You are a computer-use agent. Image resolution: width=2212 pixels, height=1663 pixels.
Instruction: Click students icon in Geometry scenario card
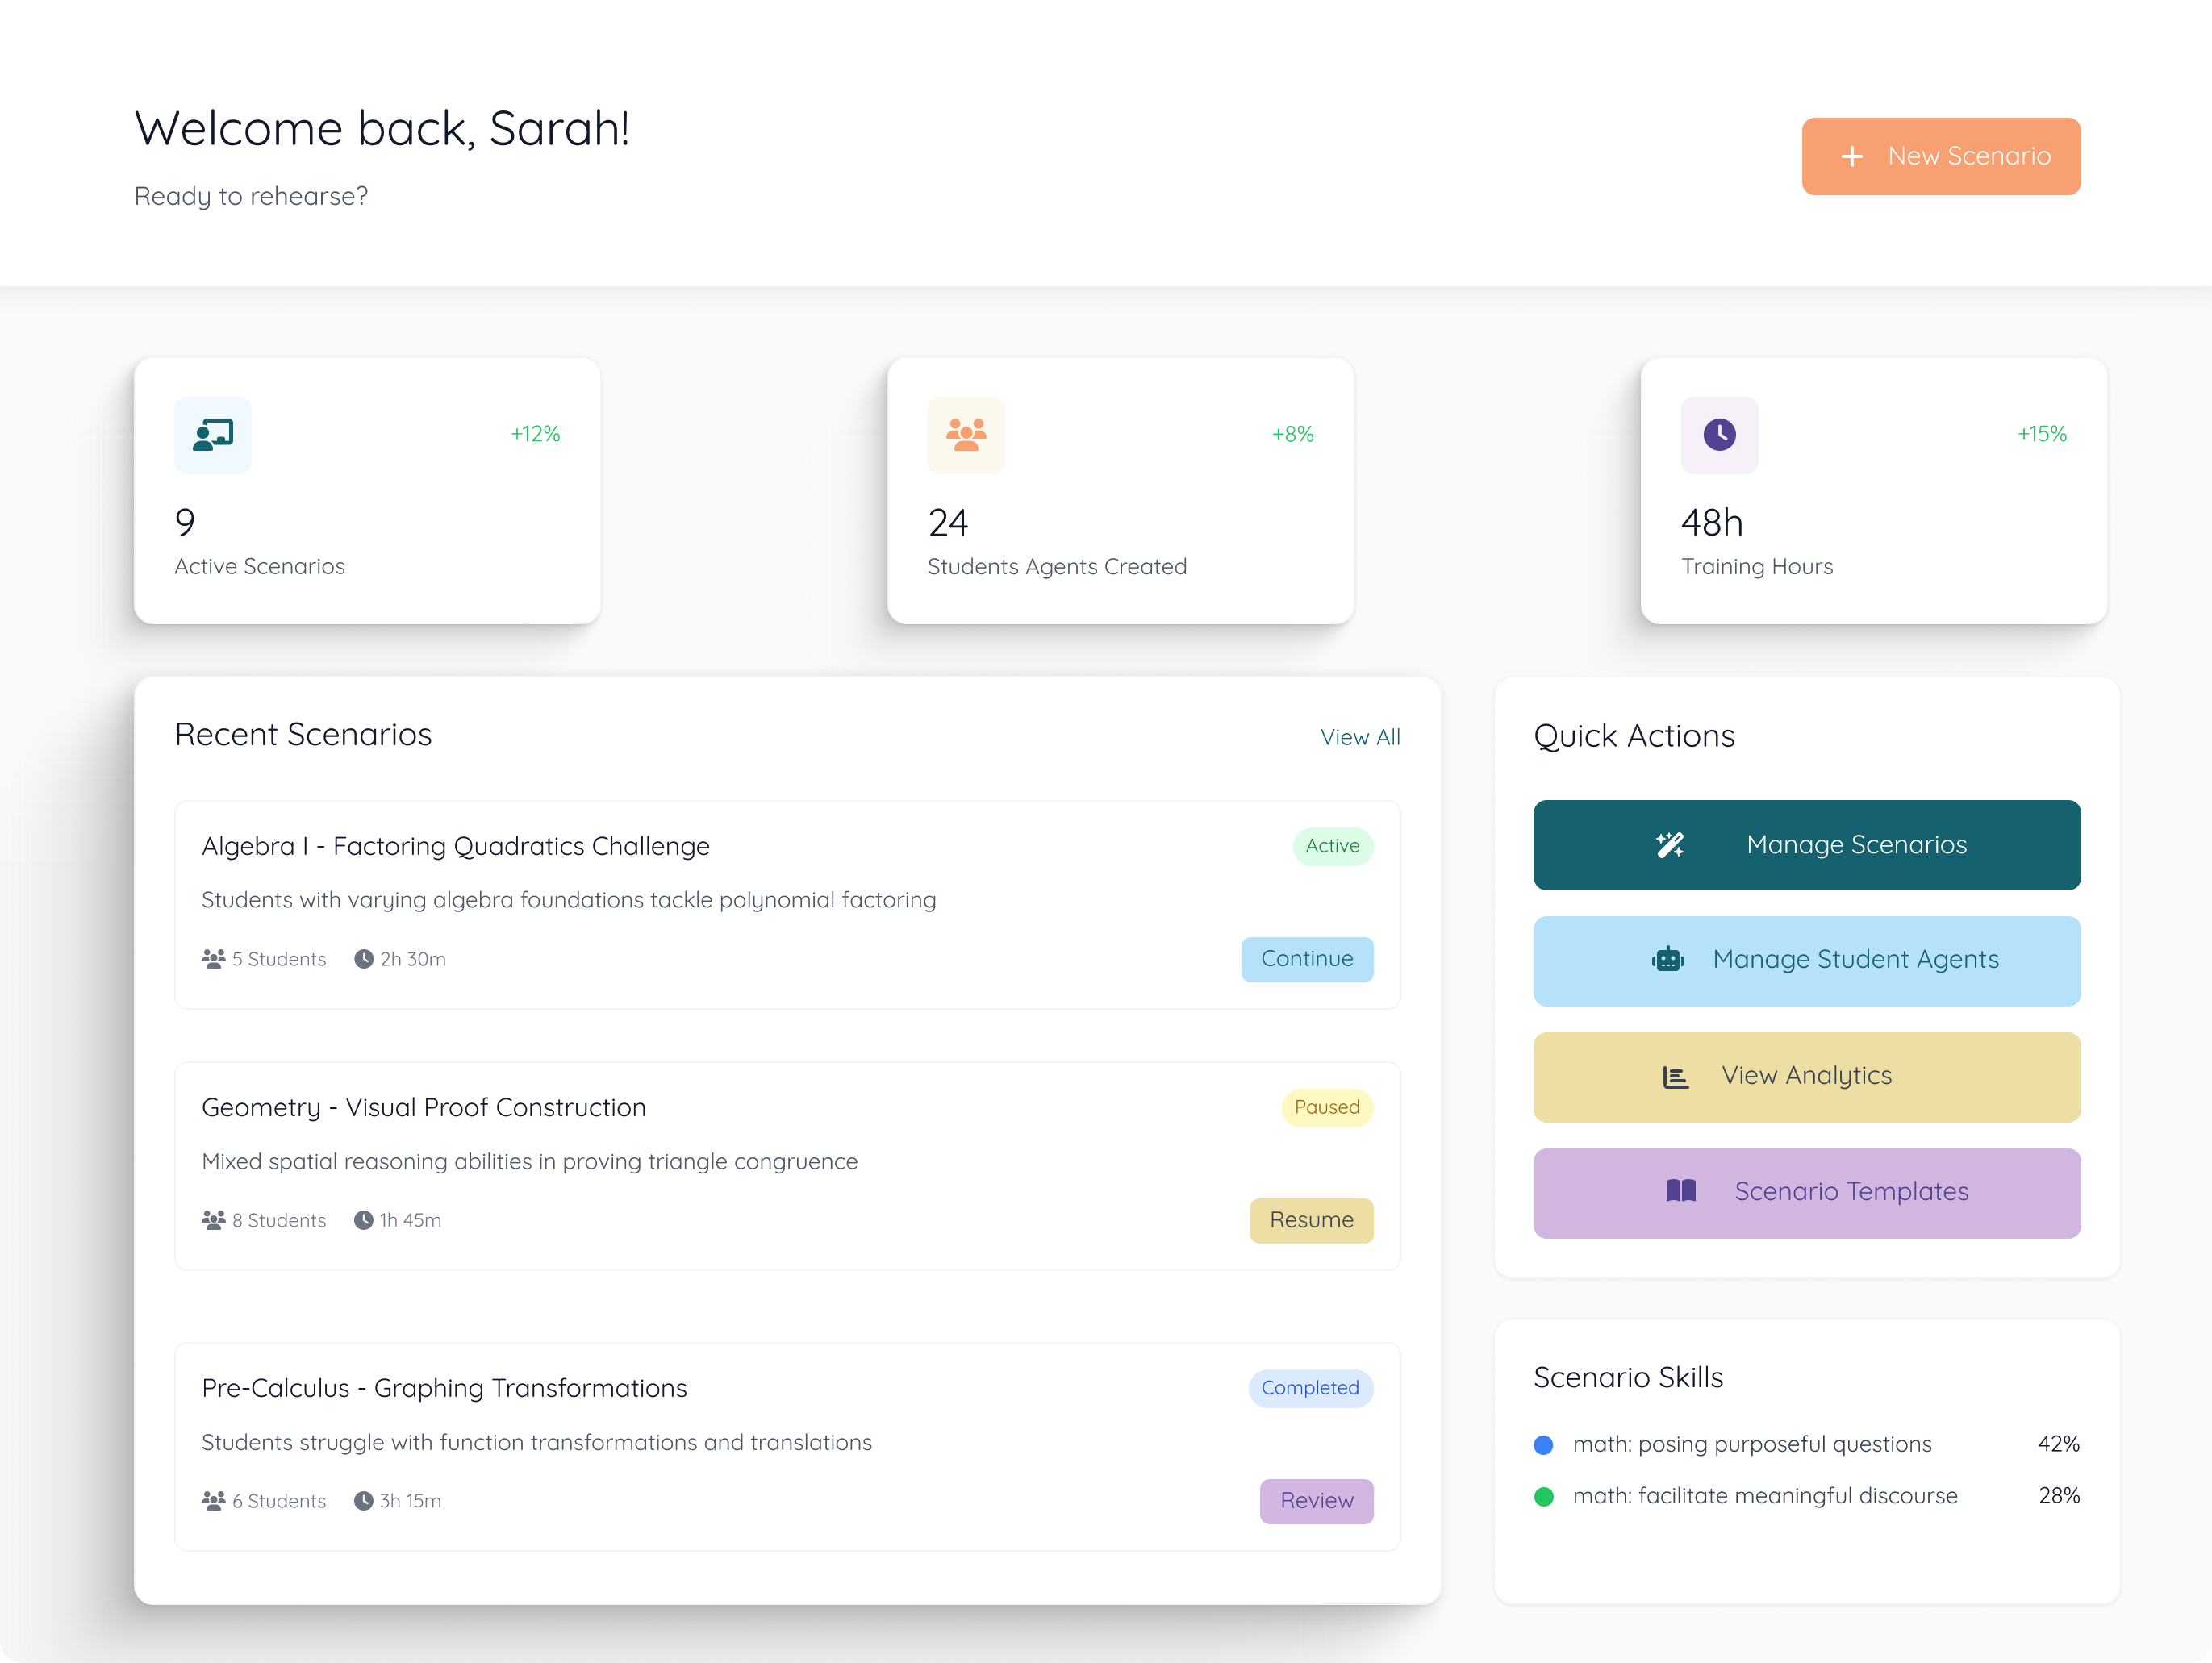point(213,1220)
